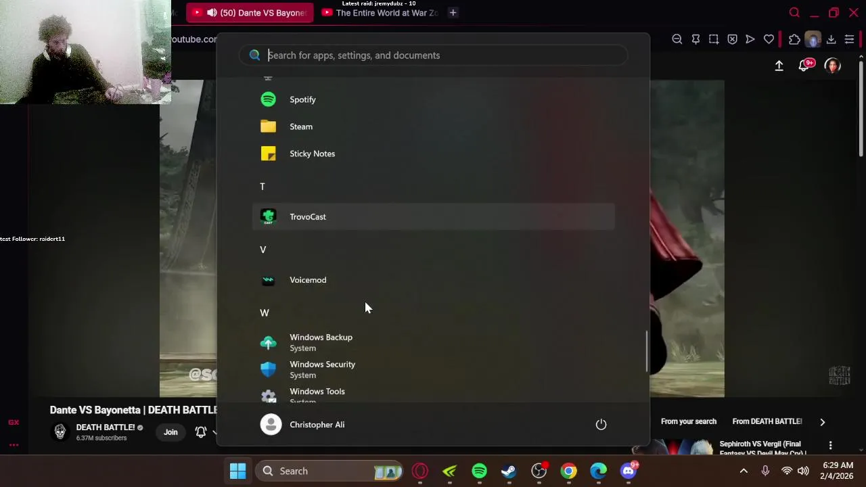Image resolution: width=866 pixels, height=487 pixels.
Task: Switch to the Dante VS Bayonetta tab
Action: pyautogui.click(x=250, y=13)
